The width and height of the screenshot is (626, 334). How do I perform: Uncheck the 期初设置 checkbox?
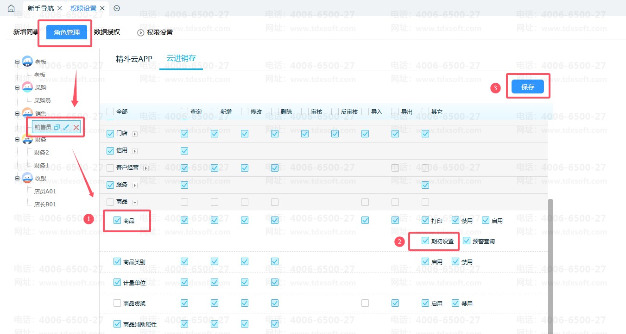click(425, 241)
